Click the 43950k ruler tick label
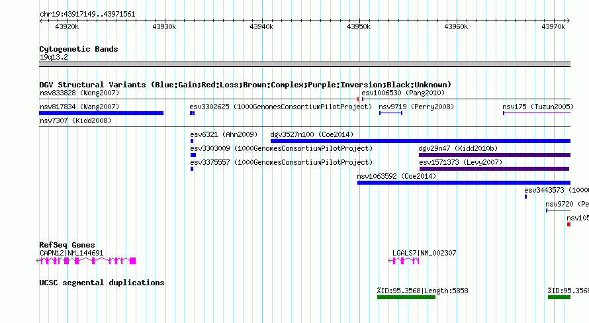589x323 pixels. (359, 26)
